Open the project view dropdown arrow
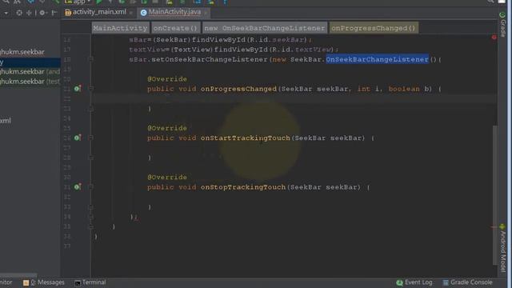This screenshot has width=512, height=288. point(6,13)
